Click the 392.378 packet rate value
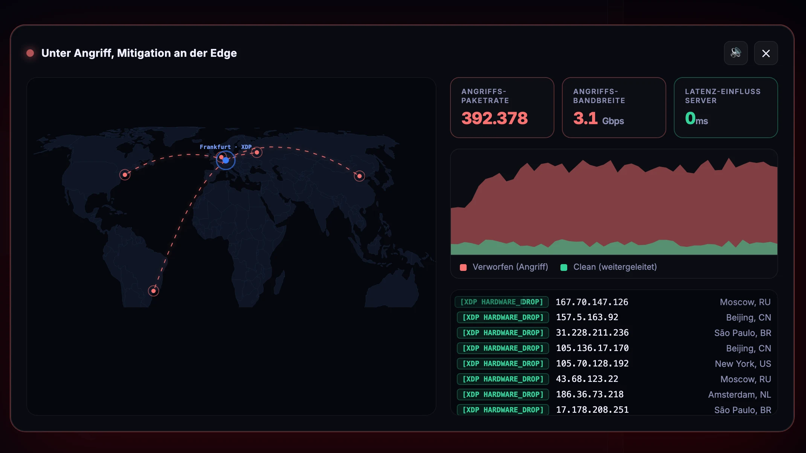The height and width of the screenshot is (453, 806). point(495,119)
